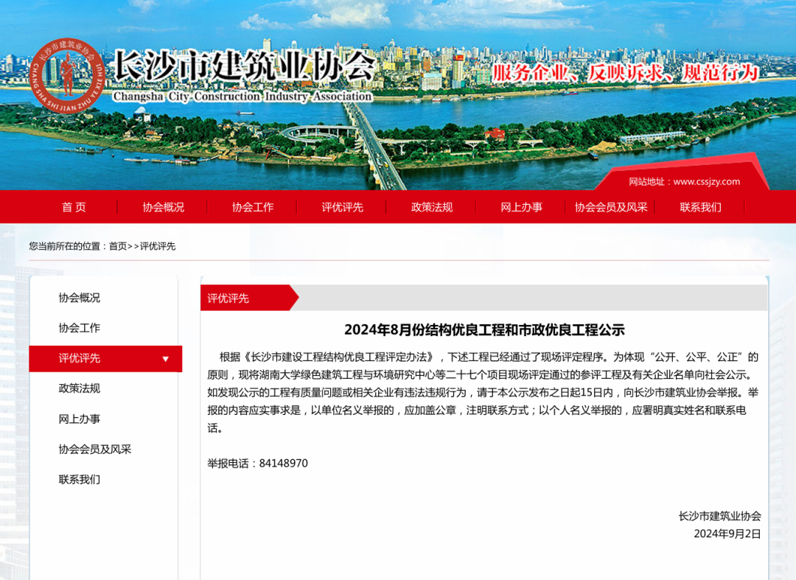Open 首页 in the red navigation bar
Viewport: 796px width, 580px height.
[x=74, y=207]
